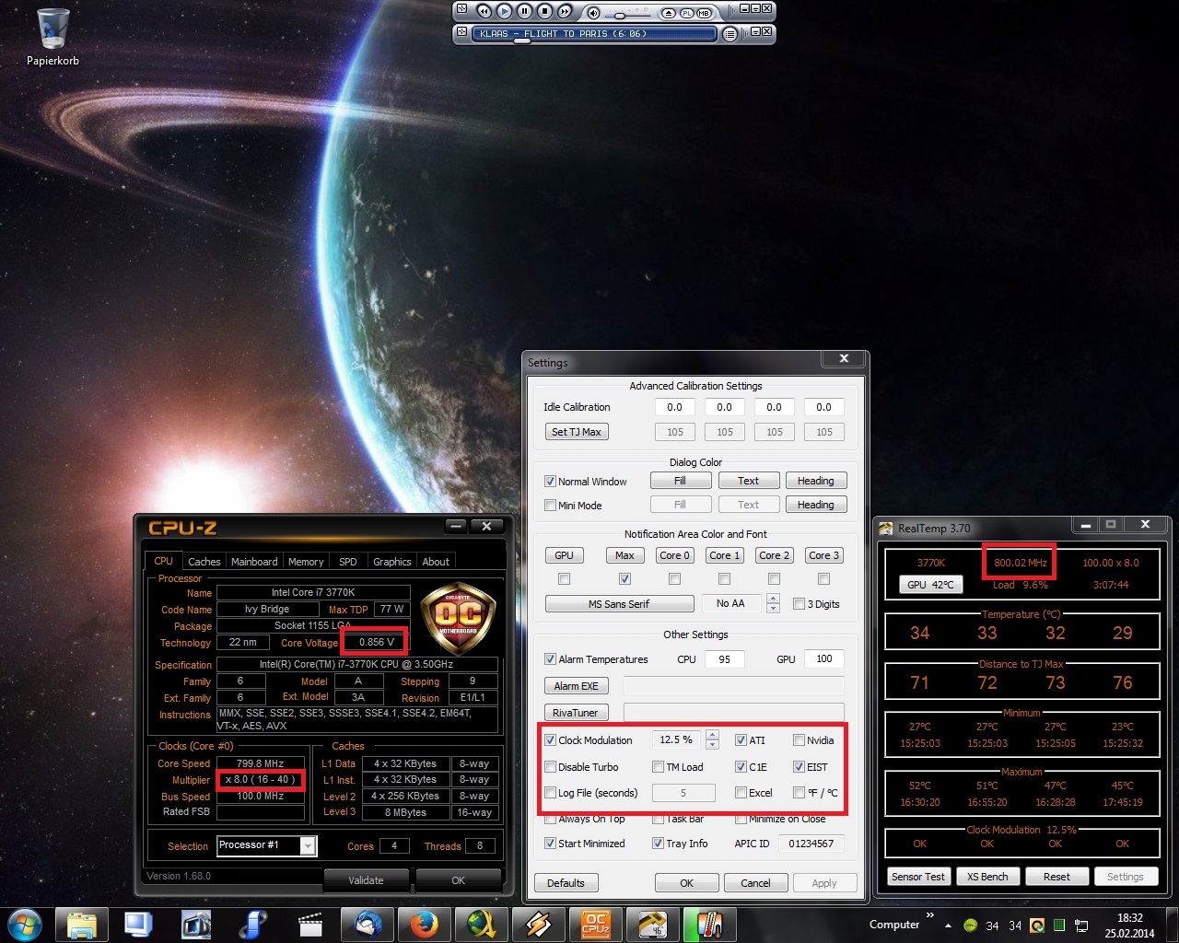Open the SPD tab in CPU-Z

coord(347,562)
